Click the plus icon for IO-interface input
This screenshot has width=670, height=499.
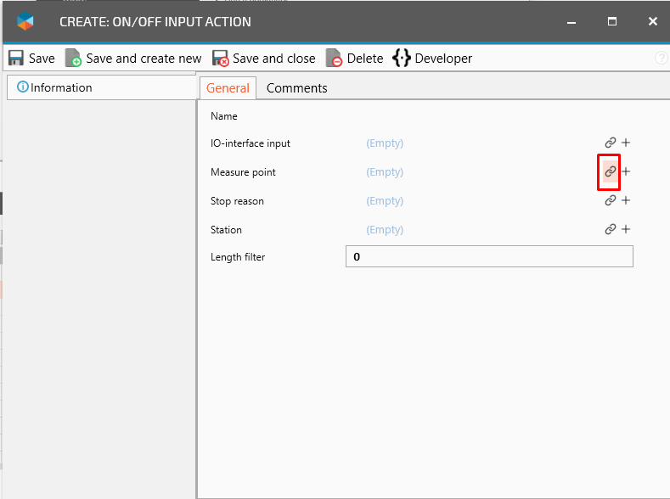point(626,143)
